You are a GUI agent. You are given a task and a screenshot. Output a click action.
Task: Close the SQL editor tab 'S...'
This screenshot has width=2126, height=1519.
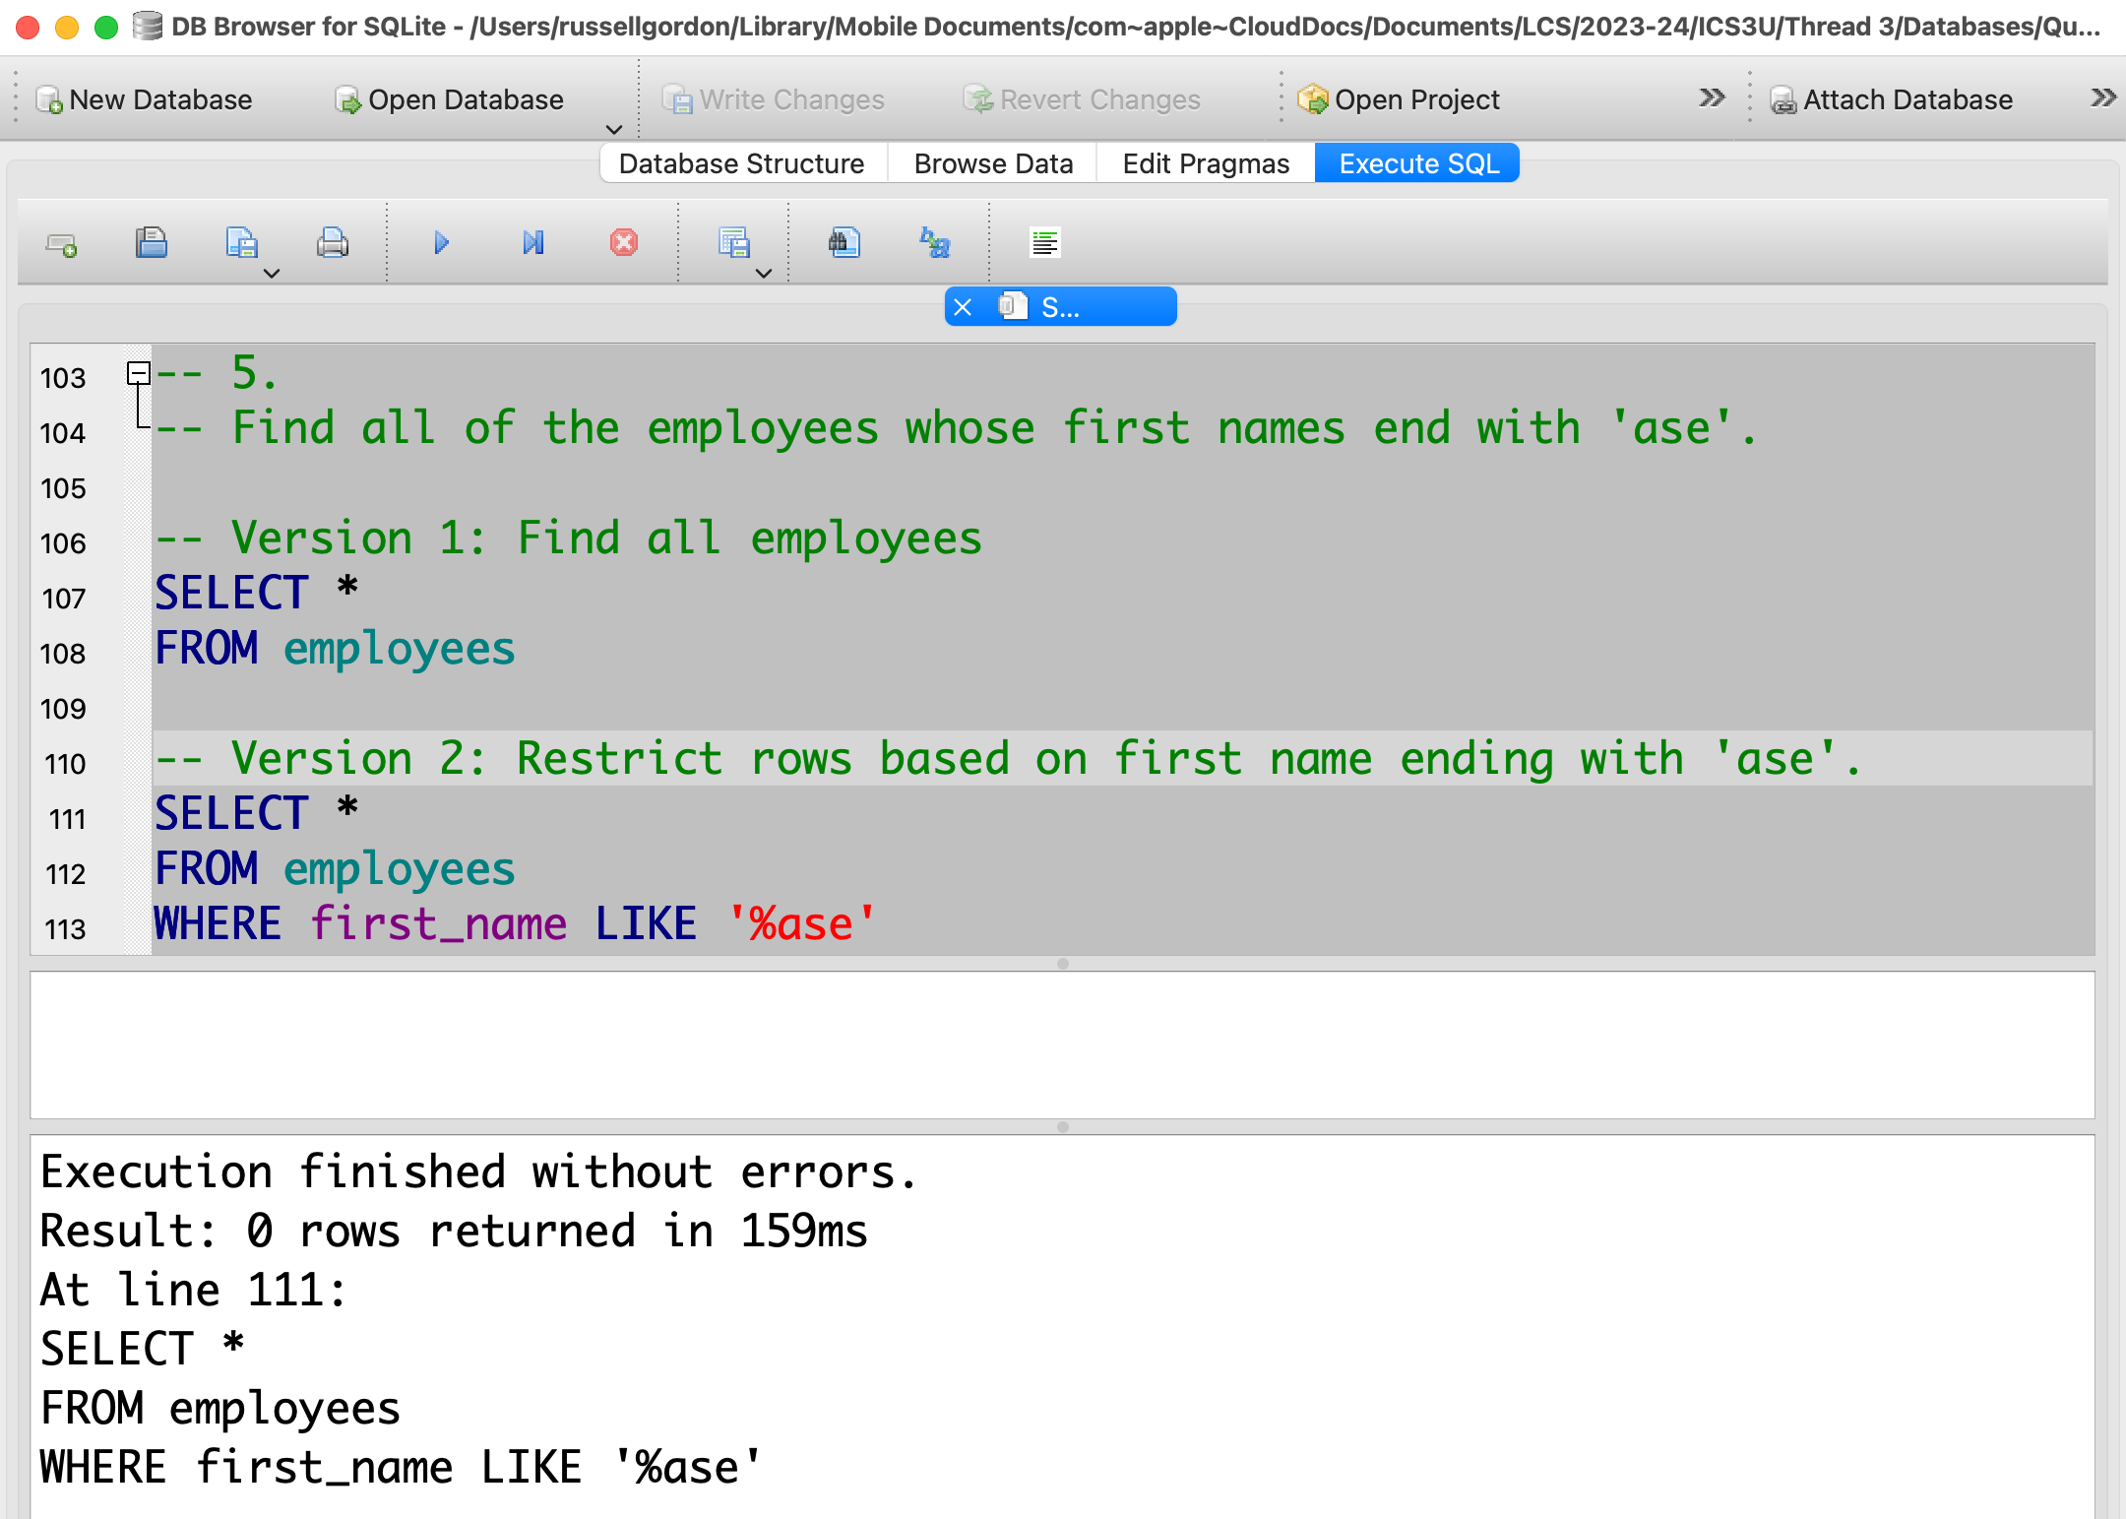(x=964, y=307)
